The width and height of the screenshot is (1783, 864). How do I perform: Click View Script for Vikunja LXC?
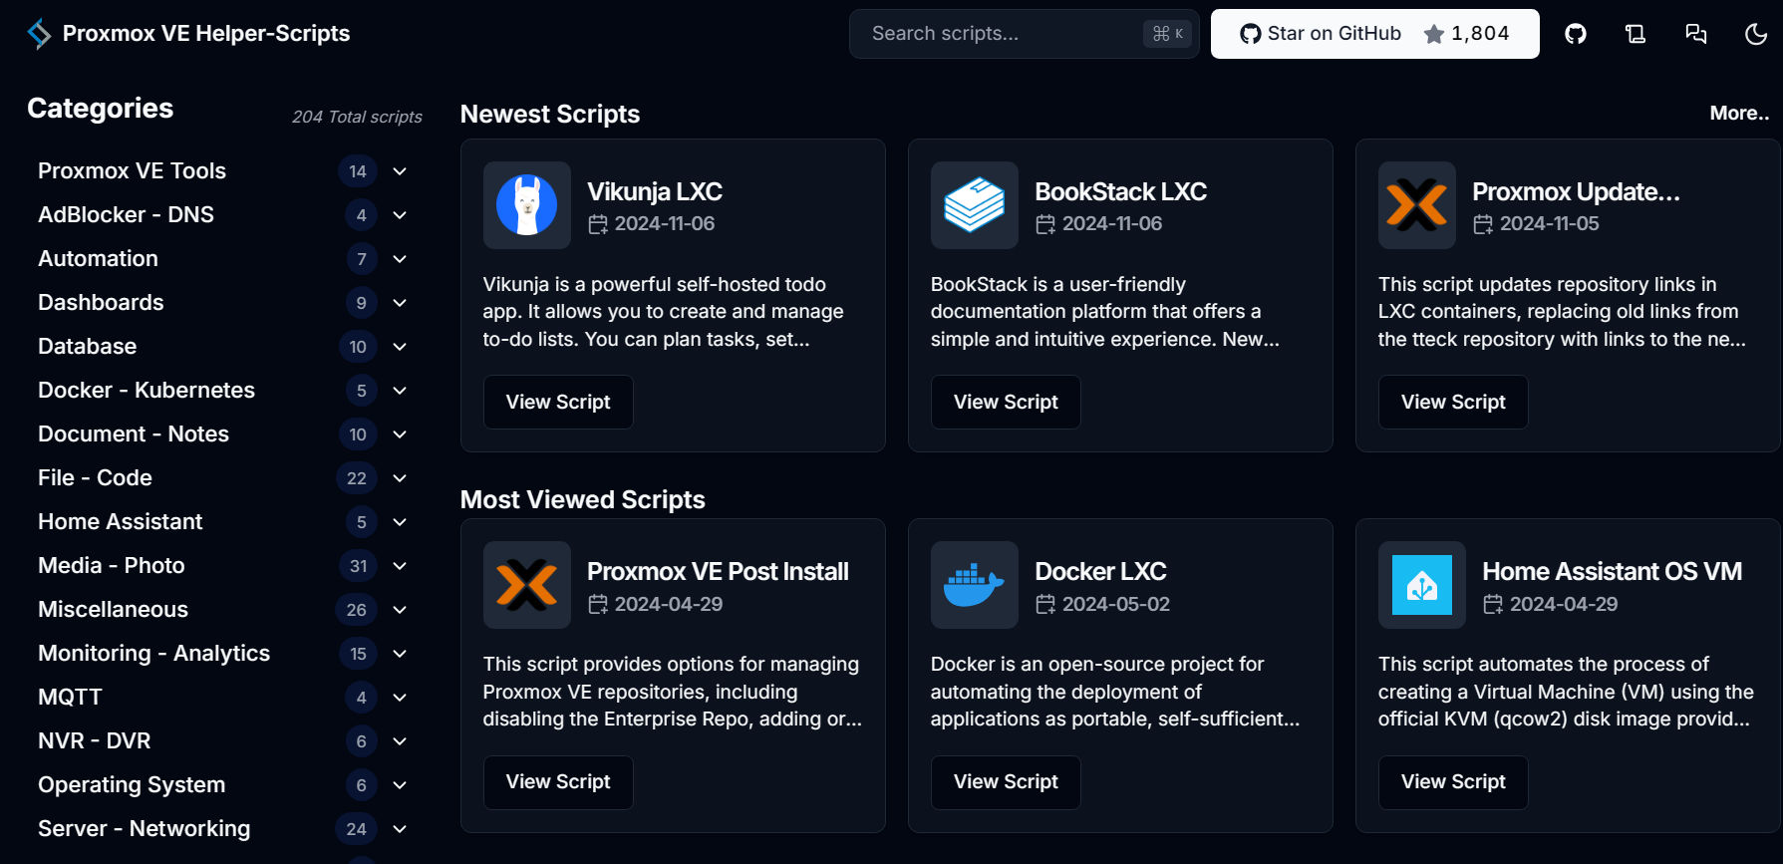(x=558, y=403)
